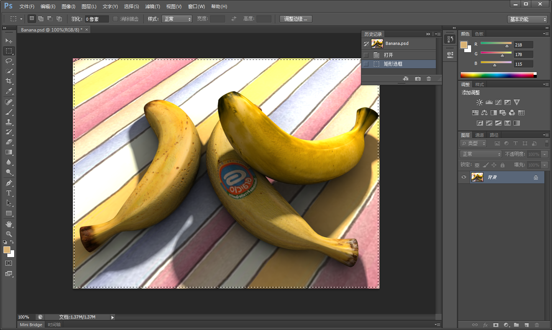
Task: Click the 调整边缘 button
Action: [296, 19]
